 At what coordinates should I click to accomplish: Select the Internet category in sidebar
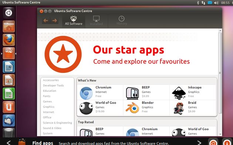click(48, 112)
